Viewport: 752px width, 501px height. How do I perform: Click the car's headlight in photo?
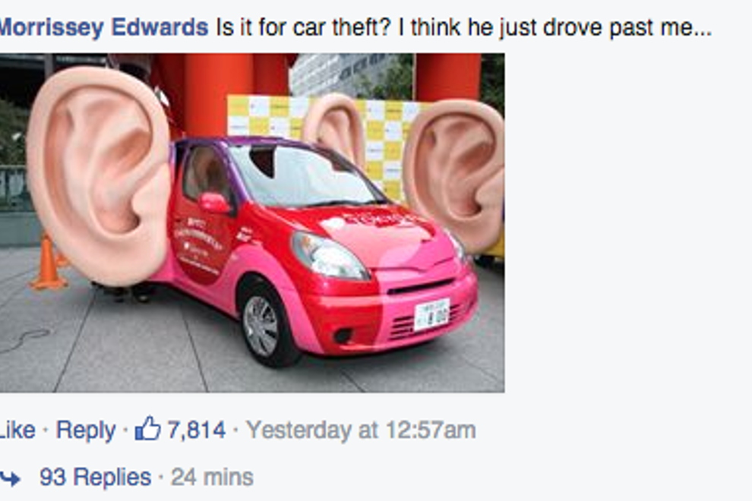329,256
